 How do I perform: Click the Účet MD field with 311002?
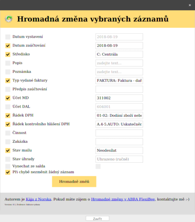point(119,98)
